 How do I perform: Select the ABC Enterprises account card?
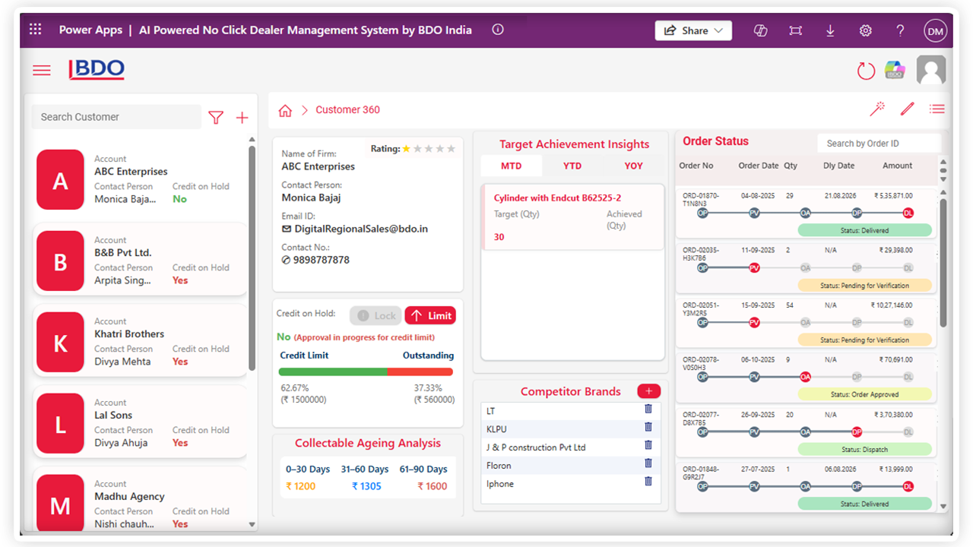141,179
